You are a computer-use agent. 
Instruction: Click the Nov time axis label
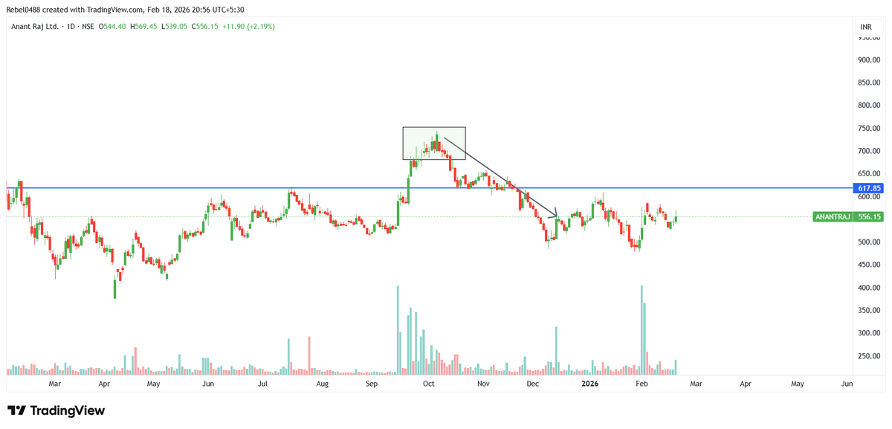point(484,384)
